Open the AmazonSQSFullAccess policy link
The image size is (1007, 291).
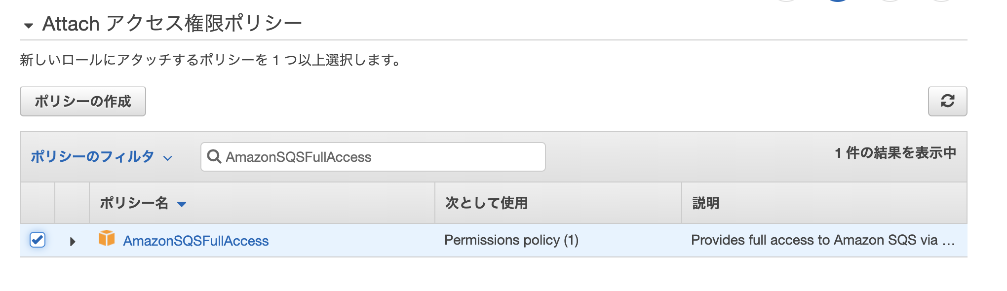coord(196,241)
